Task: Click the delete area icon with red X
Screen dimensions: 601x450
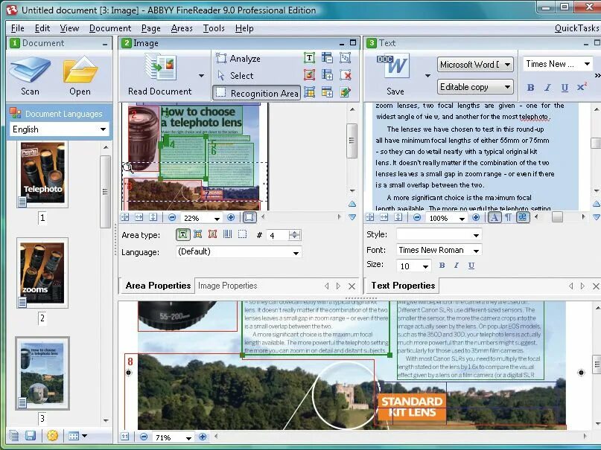Action: click(x=345, y=74)
